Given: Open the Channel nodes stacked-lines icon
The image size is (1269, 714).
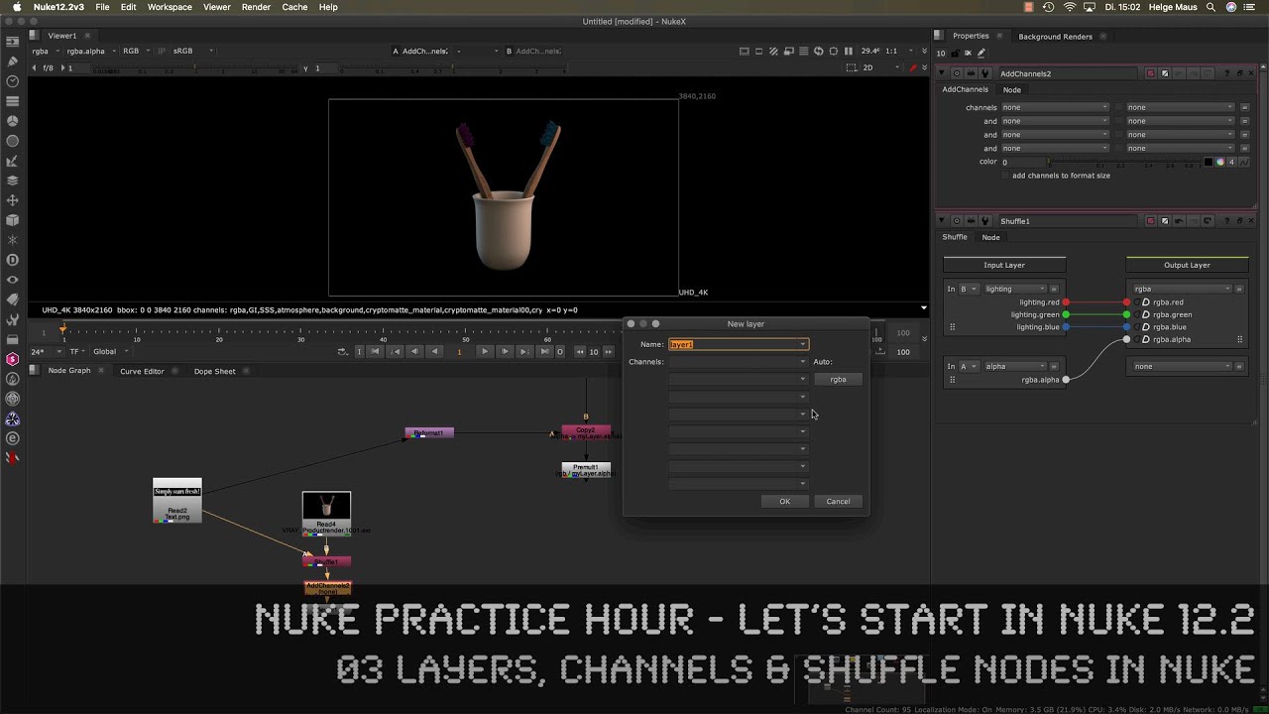Looking at the screenshot, I should click(x=13, y=101).
